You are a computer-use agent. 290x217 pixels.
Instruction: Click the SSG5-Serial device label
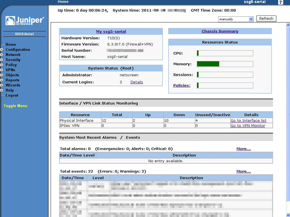pyautogui.click(x=24, y=34)
